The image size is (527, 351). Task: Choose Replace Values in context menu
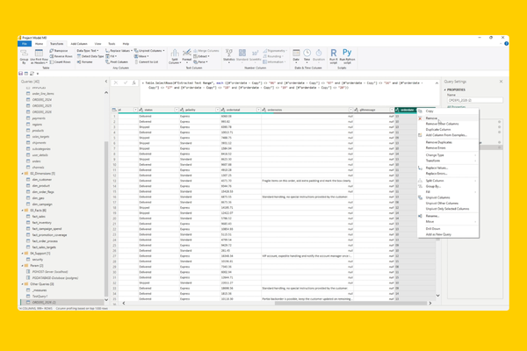pyautogui.click(x=448, y=168)
